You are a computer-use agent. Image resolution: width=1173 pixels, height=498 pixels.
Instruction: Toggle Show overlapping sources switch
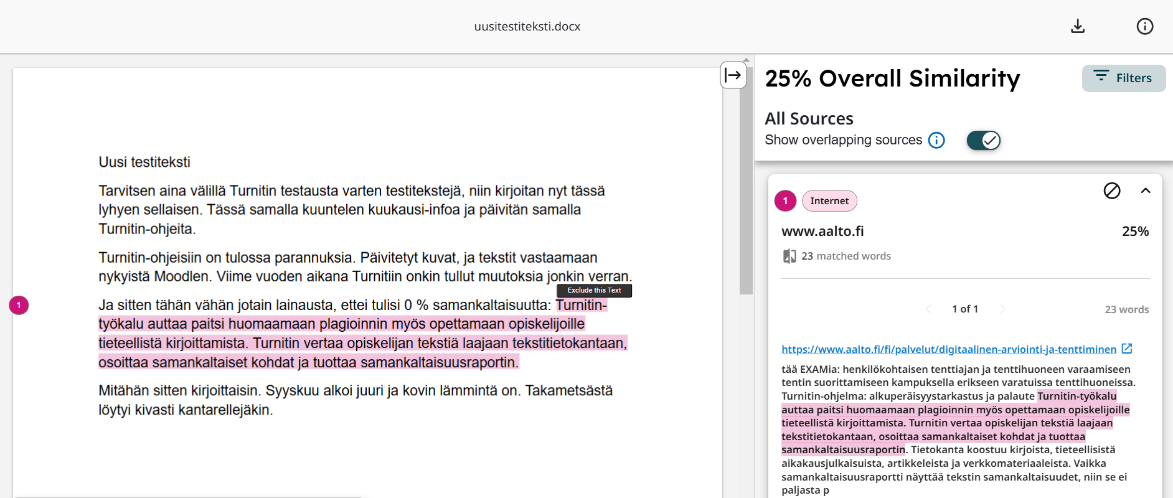coord(983,140)
